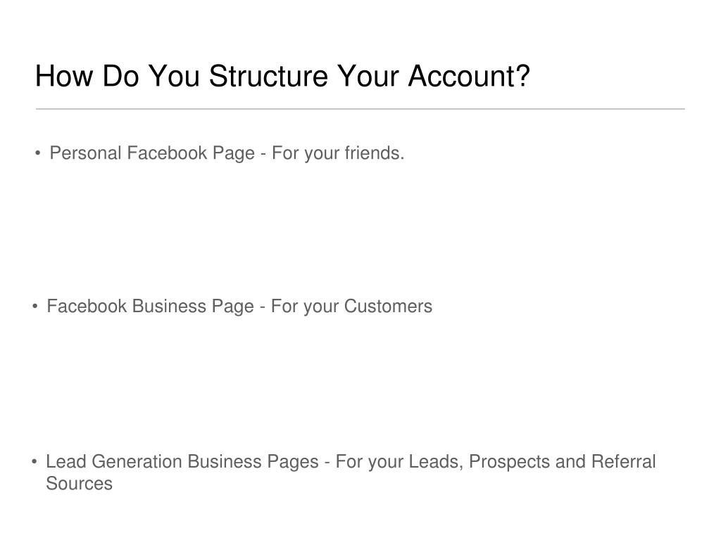This screenshot has height=540, width=721.
Task: Click the slide title "How Do You Structure Your Account?"
Action: (283, 76)
